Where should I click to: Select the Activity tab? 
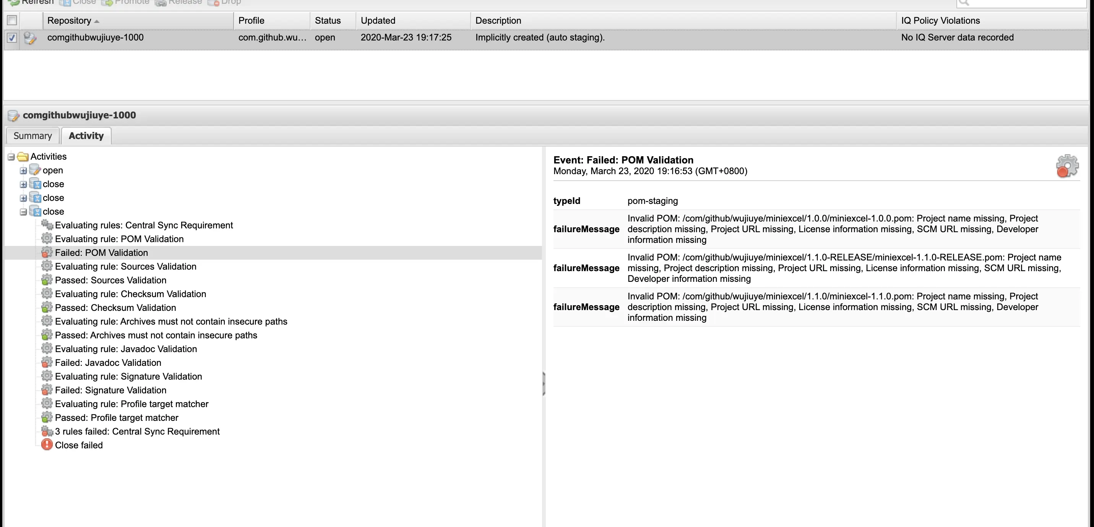click(x=86, y=136)
